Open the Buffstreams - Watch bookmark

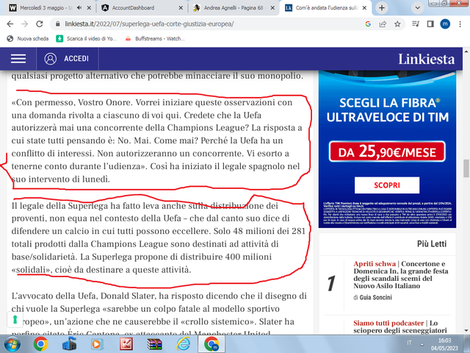coord(155,39)
